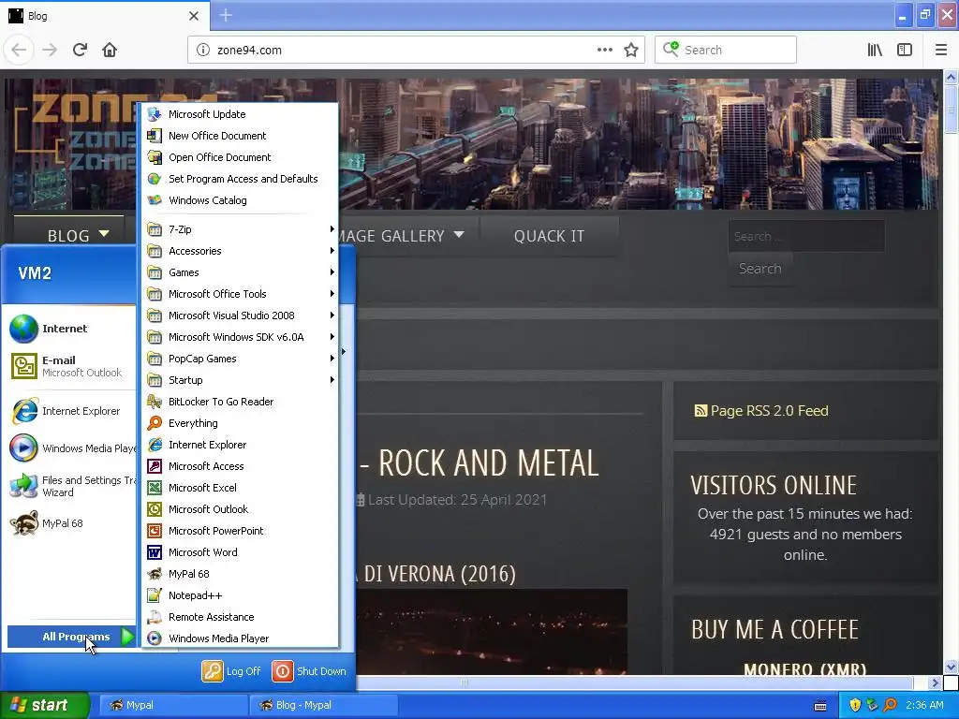Launch Windows Media Player from All Programs list
This screenshot has height=719, width=959.
pyautogui.click(x=240, y=638)
